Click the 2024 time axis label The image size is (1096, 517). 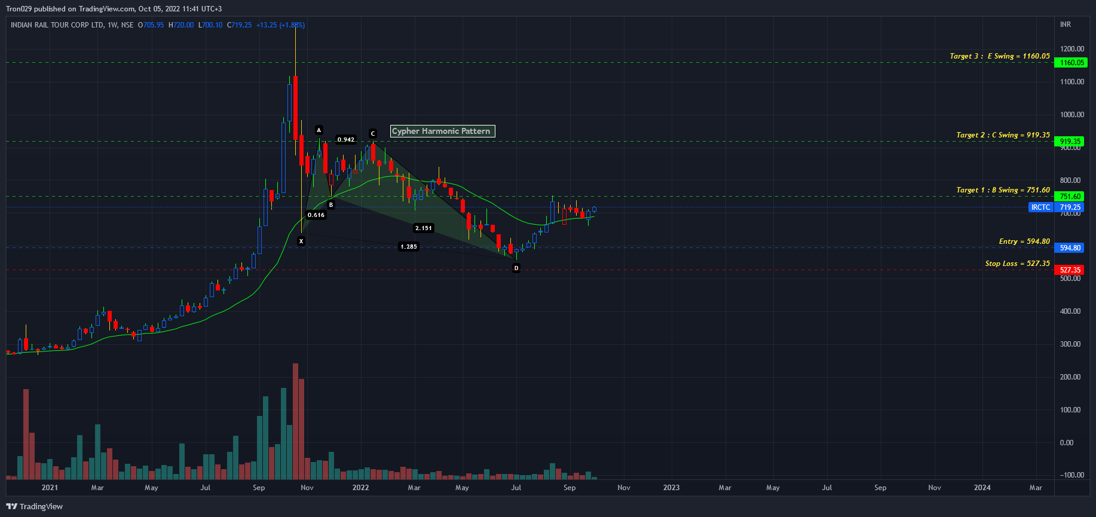(x=982, y=488)
